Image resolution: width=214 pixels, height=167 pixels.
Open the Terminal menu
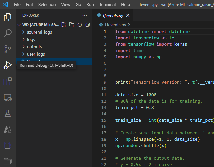click(108, 5)
